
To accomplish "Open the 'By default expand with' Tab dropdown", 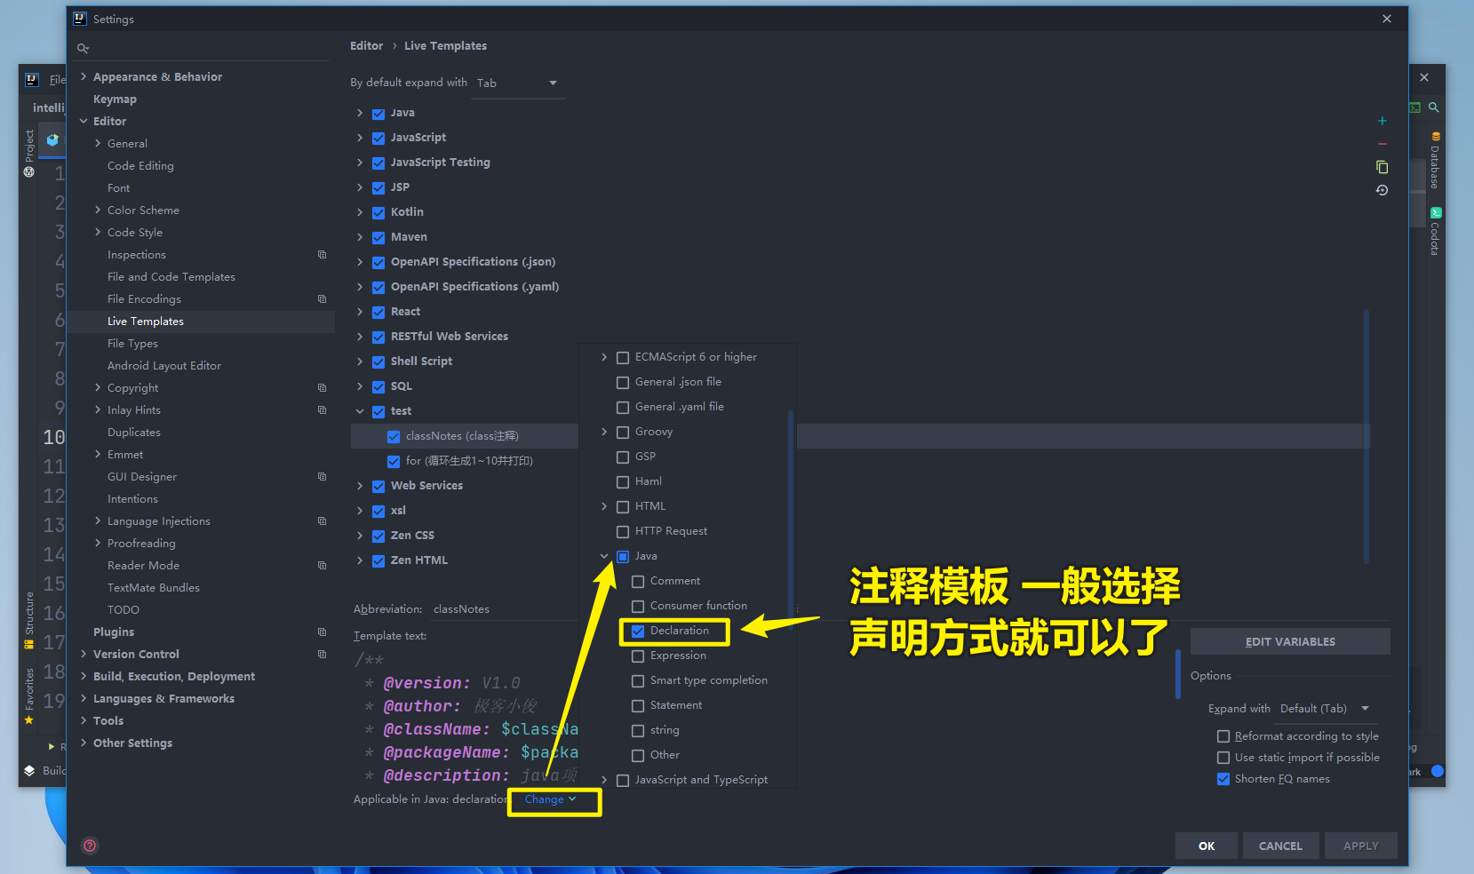I will (518, 83).
